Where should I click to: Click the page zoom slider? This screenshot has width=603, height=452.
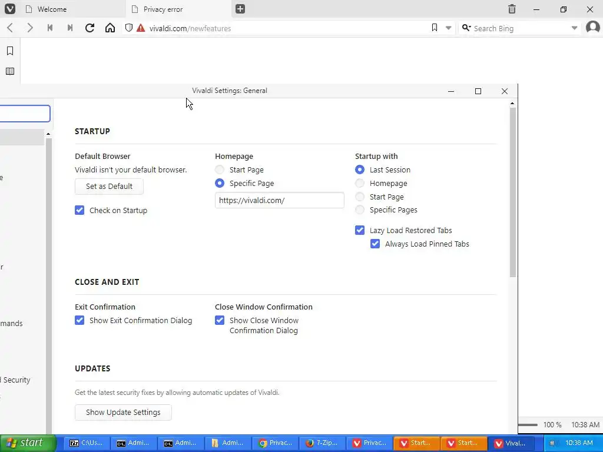pyautogui.click(x=528, y=425)
